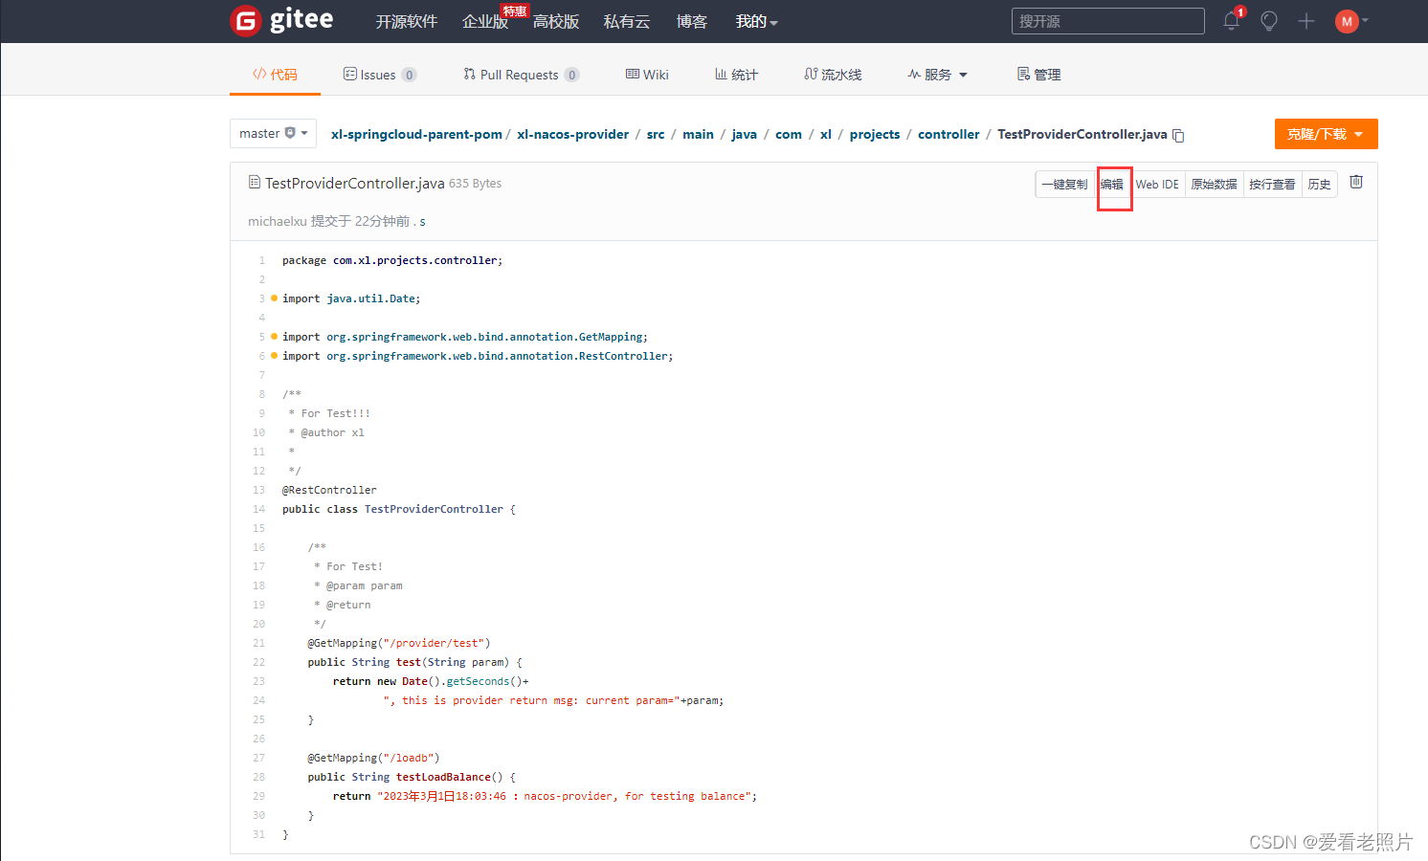The image size is (1428, 861).
Task: Click the plus icon to create new
Action: click(x=1306, y=21)
